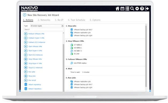The image size is (168, 103).
Task: Click the Start EC2 Instances play icon
Action: tap(26, 55)
